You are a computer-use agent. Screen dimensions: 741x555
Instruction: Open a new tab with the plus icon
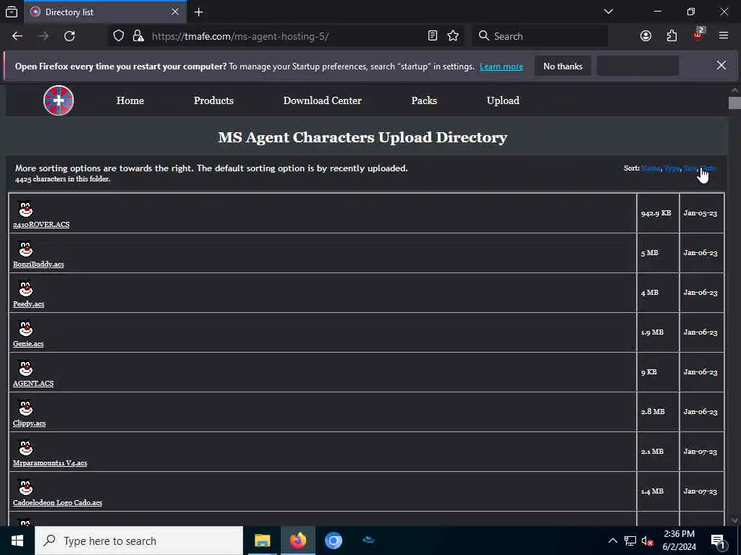(x=199, y=12)
